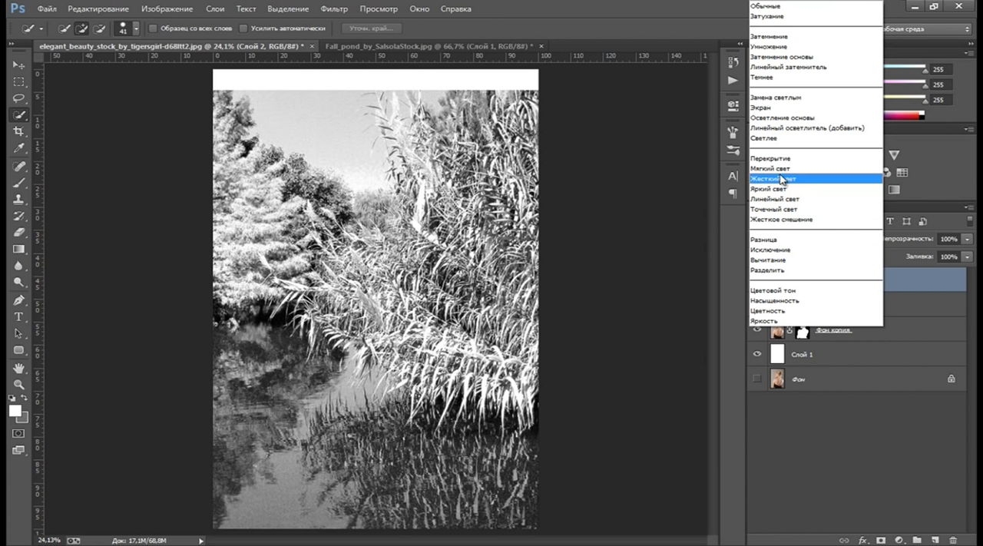
Task: Click the foreground color swatch
Action: [x=15, y=411]
